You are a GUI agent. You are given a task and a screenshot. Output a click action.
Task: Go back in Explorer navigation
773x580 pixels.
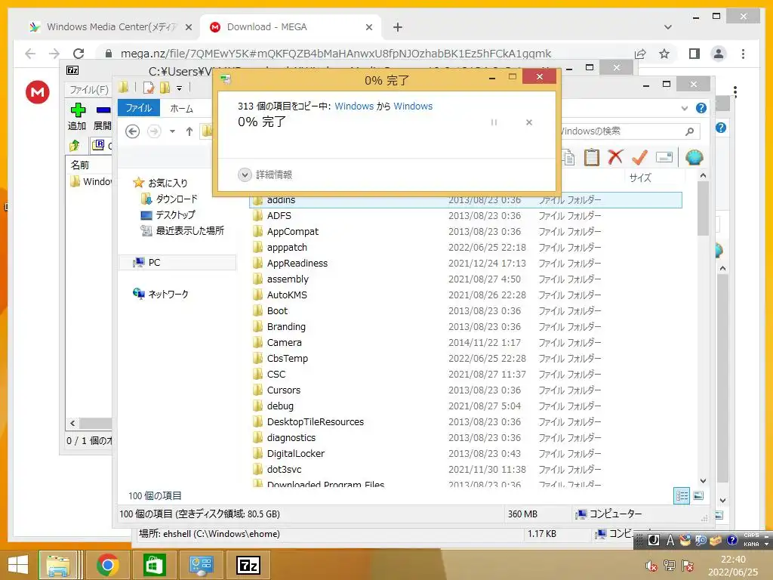(x=132, y=131)
